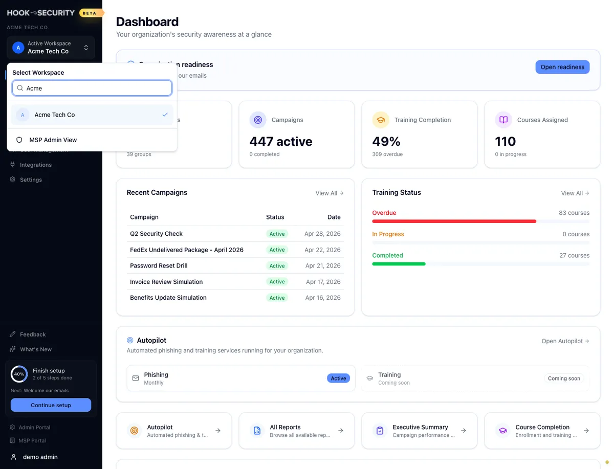This screenshot has width=614, height=469.
Task: Open Integrations in sidebar
Action: pyautogui.click(x=36, y=165)
